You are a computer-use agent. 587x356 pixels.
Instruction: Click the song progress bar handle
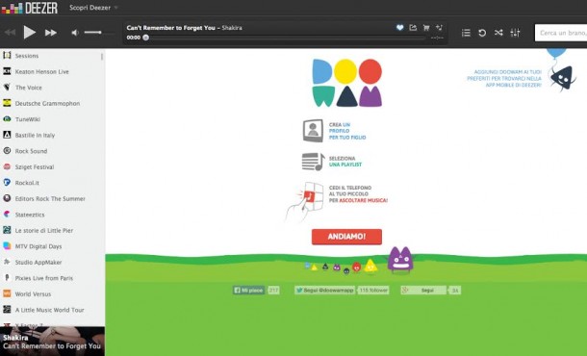145,38
